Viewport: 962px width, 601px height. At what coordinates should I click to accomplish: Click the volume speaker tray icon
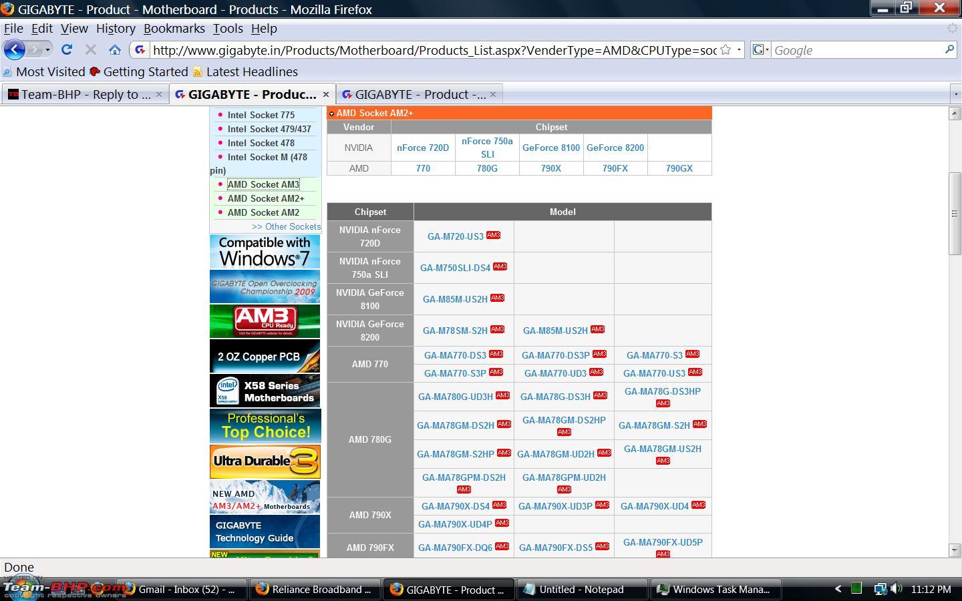(897, 589)
